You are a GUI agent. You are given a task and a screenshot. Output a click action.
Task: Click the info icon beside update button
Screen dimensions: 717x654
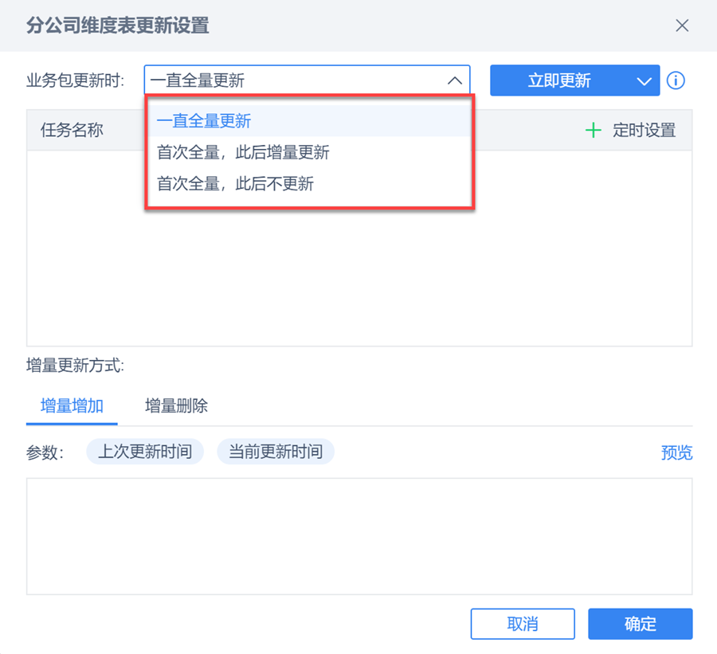[676, 80]
